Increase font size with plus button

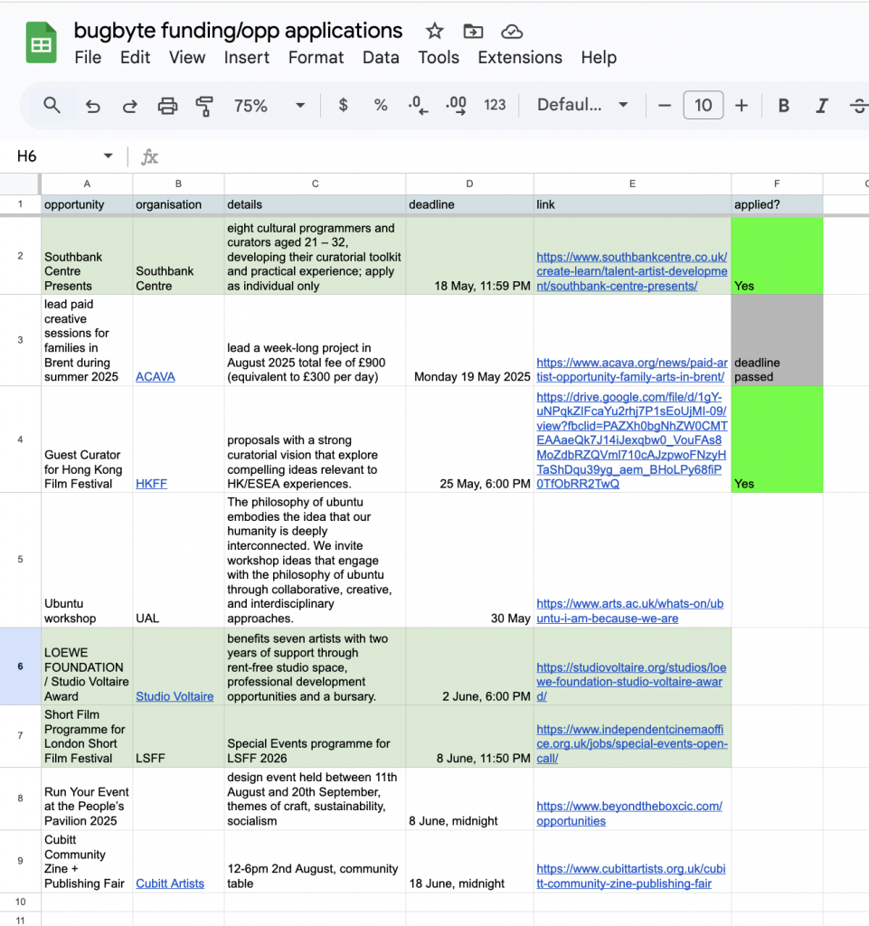pos(741,106)
